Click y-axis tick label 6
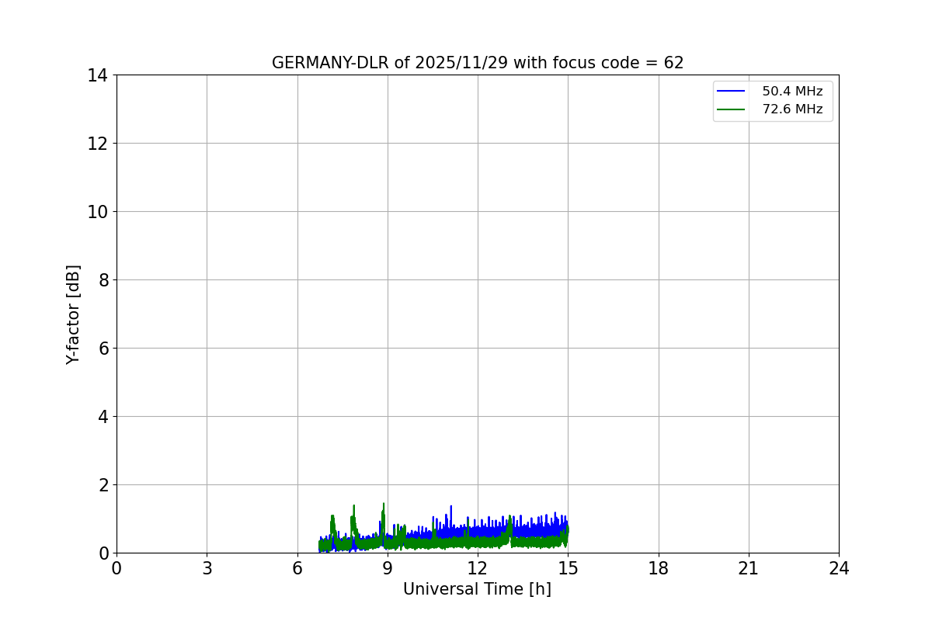932x621 pixels. tap(103, 349)
